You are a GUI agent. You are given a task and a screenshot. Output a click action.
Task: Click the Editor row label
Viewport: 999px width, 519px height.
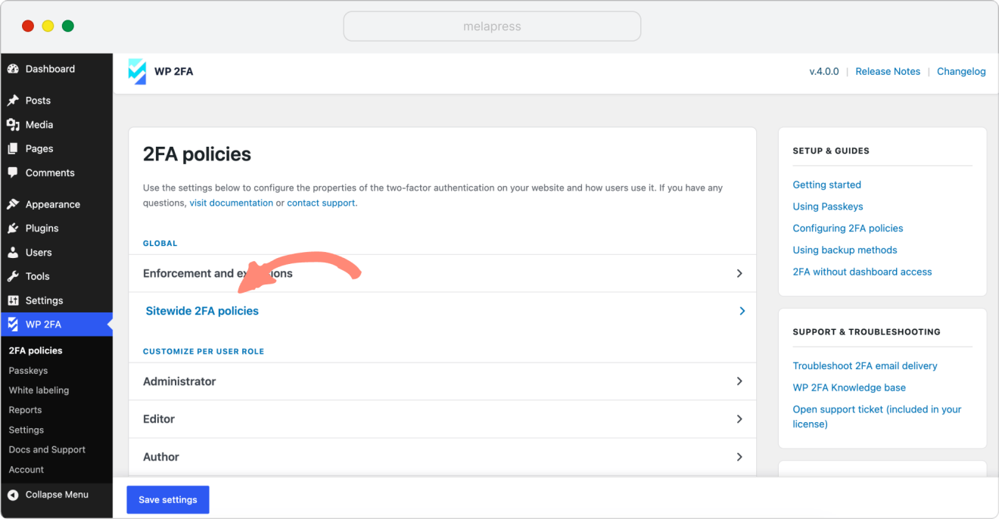point(159,419)
